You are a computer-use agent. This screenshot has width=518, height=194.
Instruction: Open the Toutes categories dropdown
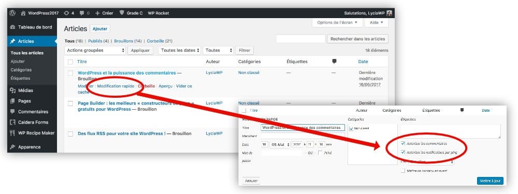(218, 51)
